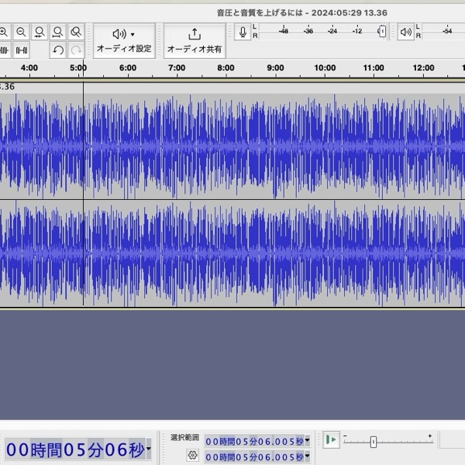Image resolution: width=465 pixels, height=465 pixels.
Task: Click the オーディオ共有 share audio button
Action: [195, 40]
